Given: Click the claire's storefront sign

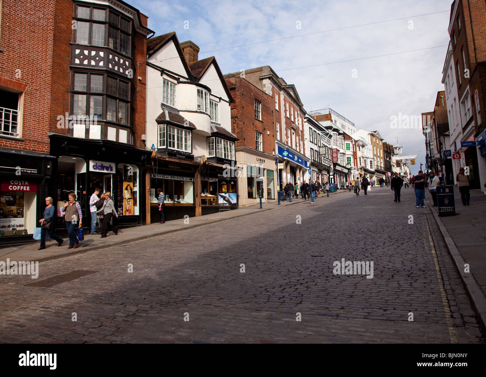Looking at the screenshot, I should click(x=102, y=167).
